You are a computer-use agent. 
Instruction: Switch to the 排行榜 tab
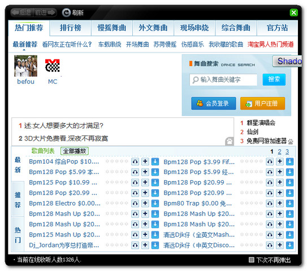click(71, 28)
